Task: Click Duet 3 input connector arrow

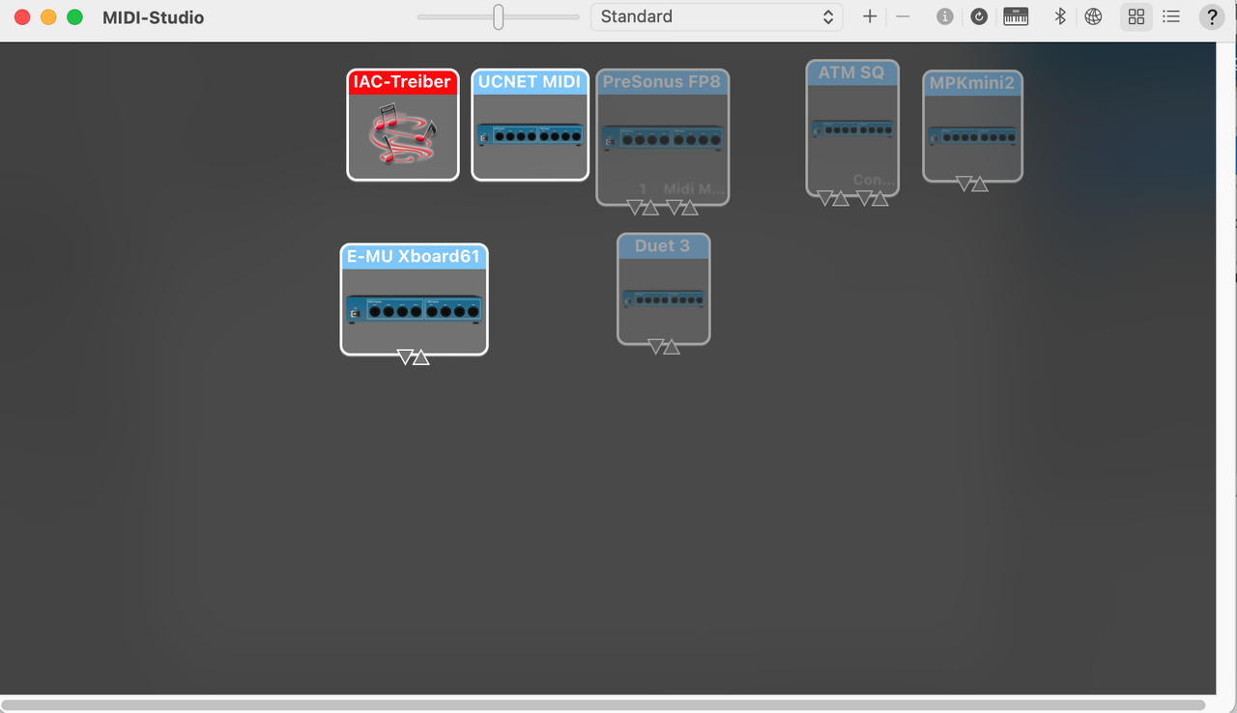Action: click(656, 346)
